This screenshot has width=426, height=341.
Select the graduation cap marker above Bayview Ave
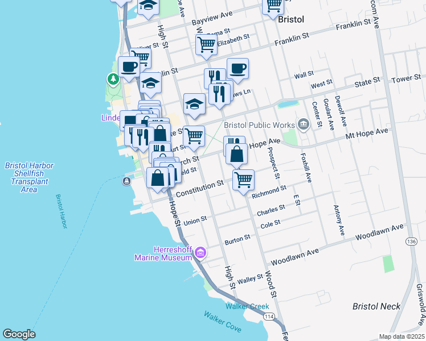148,7
